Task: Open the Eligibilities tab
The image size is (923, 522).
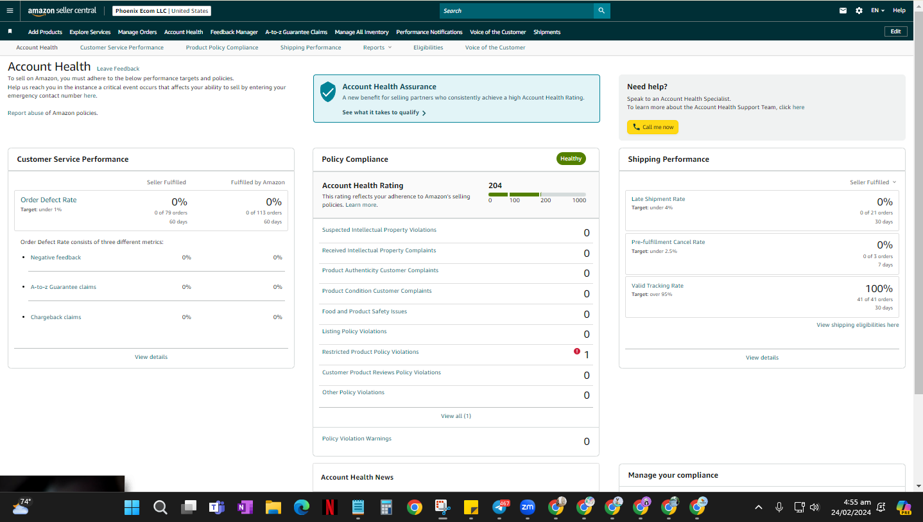Action: tap(428, 48)
